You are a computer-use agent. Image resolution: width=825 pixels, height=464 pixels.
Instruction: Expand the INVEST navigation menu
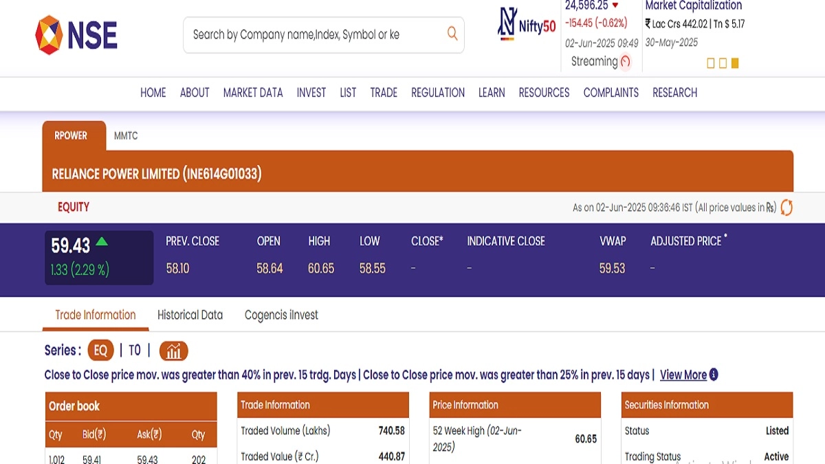coord(311,93)
